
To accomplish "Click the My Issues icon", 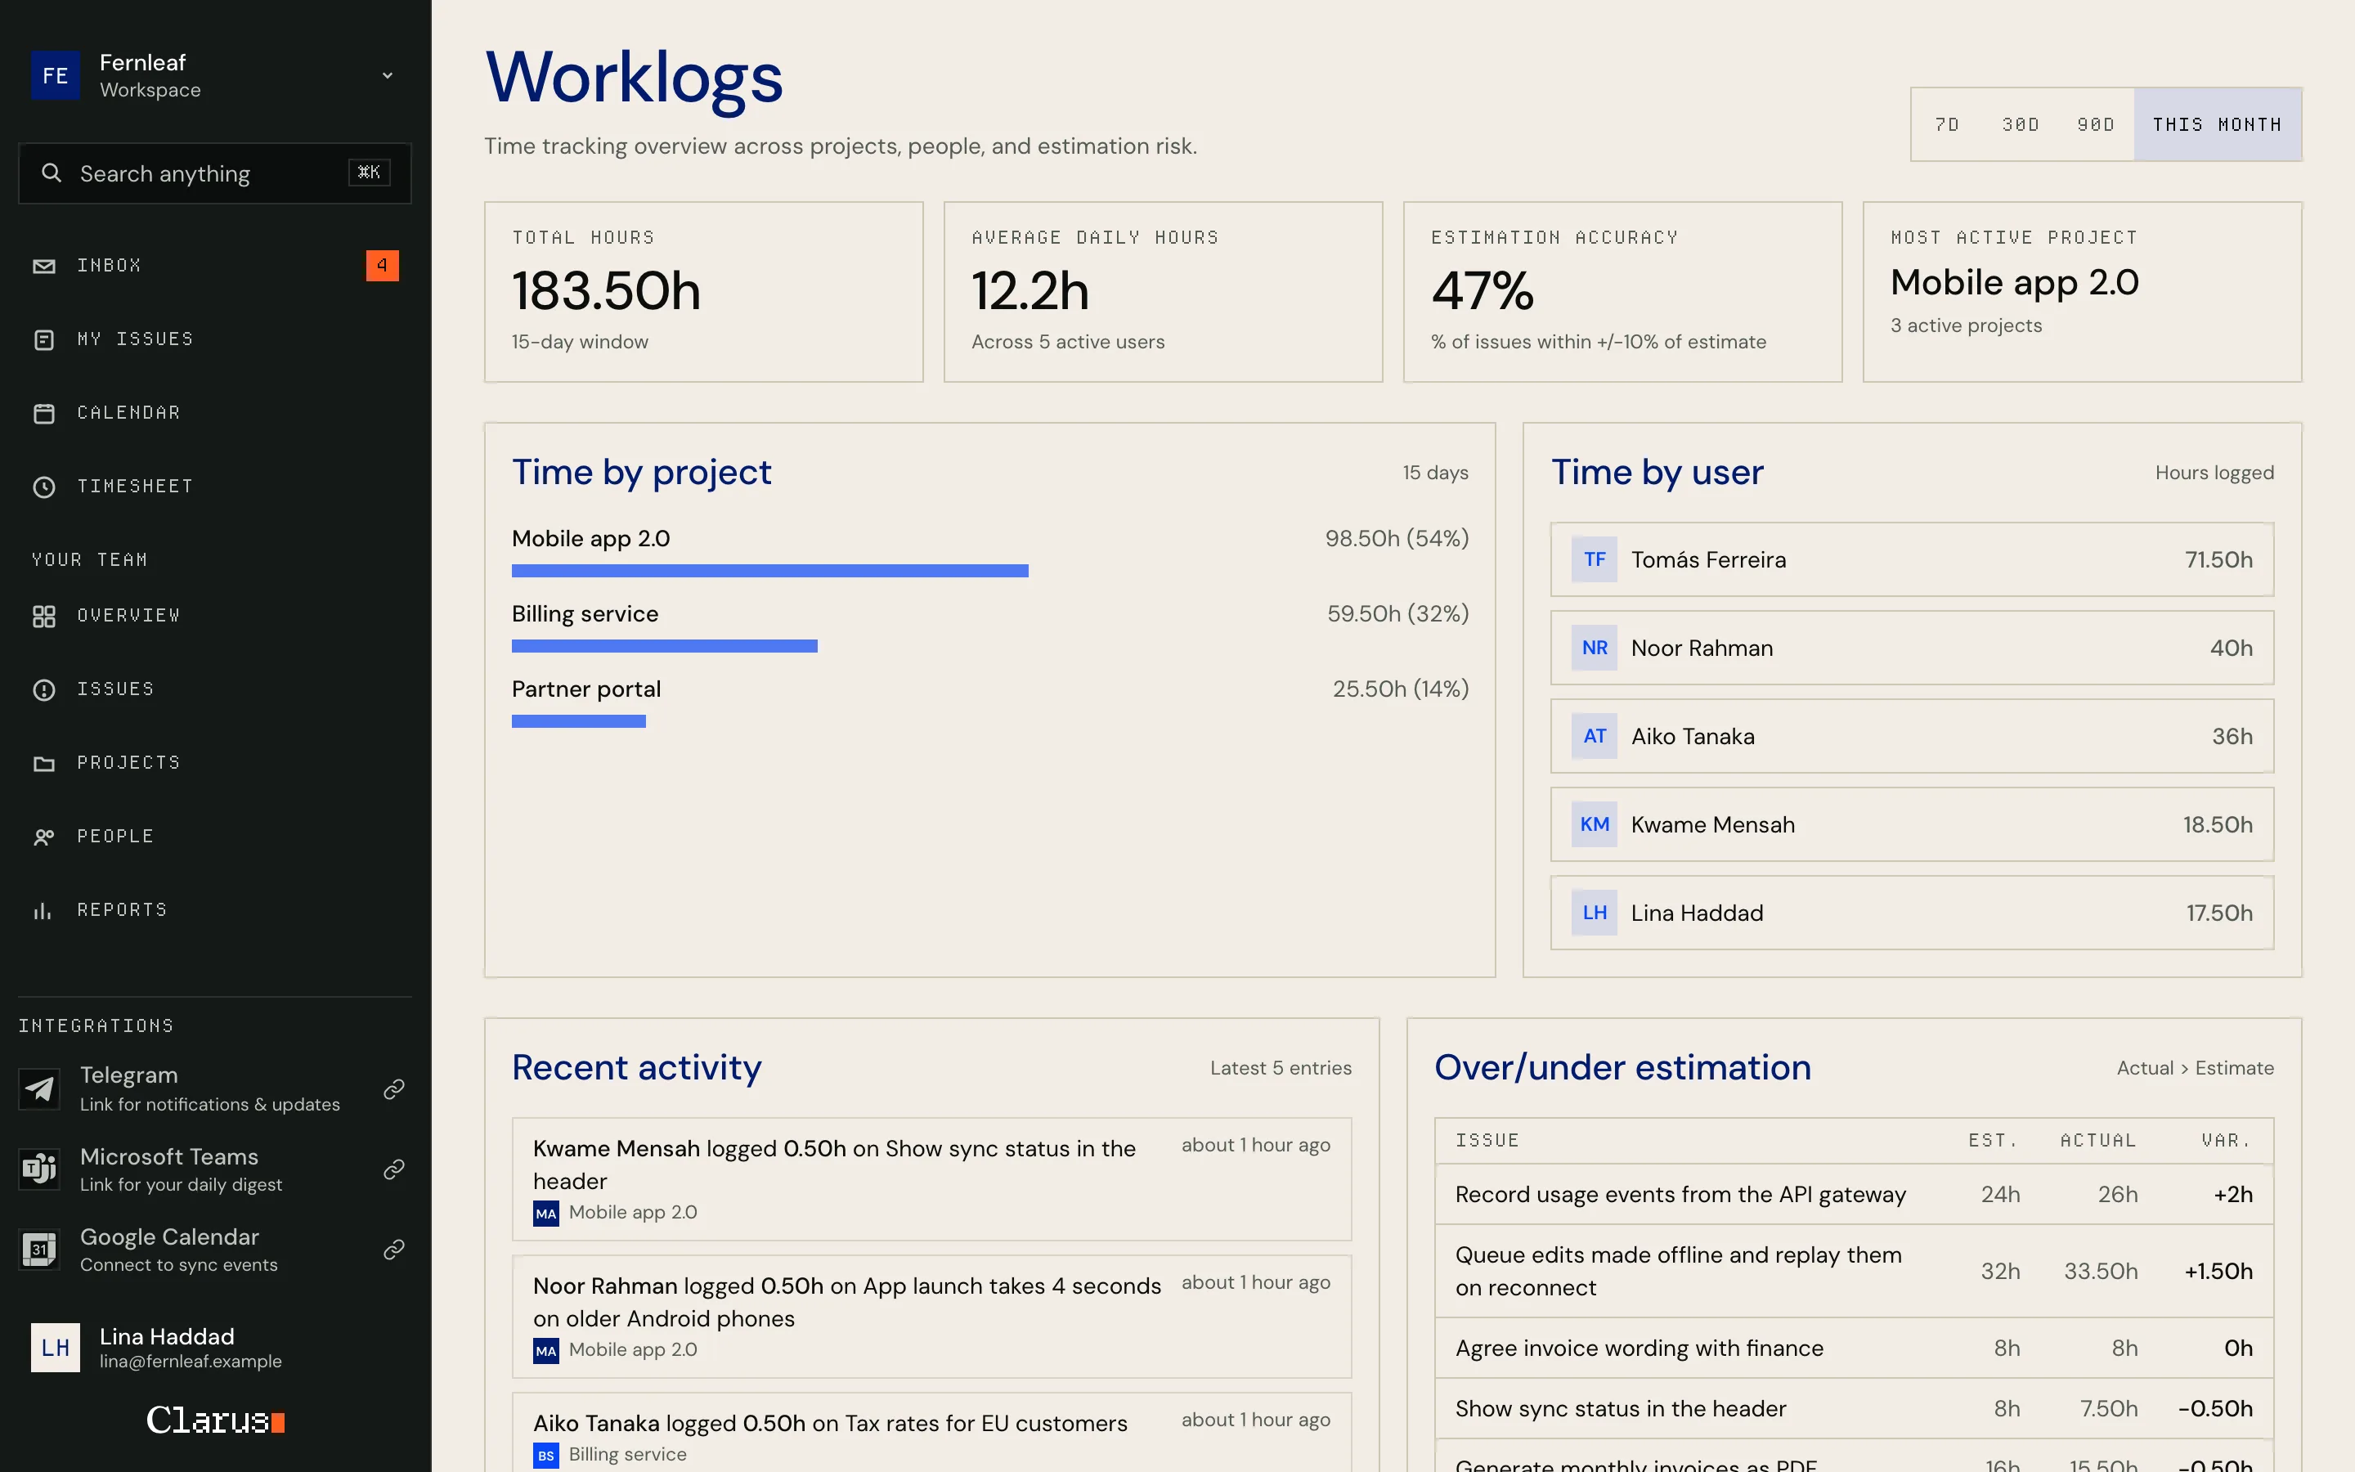I will click(x=44, y=339).
